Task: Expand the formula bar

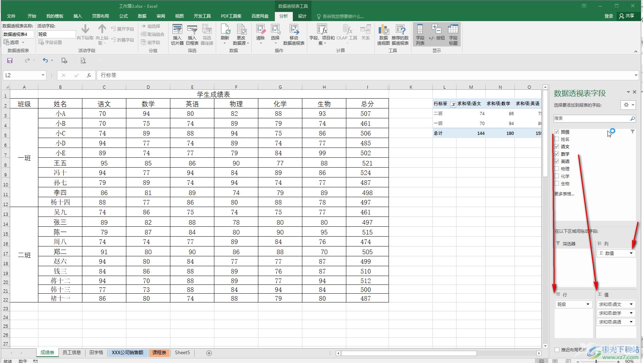Action: coord(636,75)
